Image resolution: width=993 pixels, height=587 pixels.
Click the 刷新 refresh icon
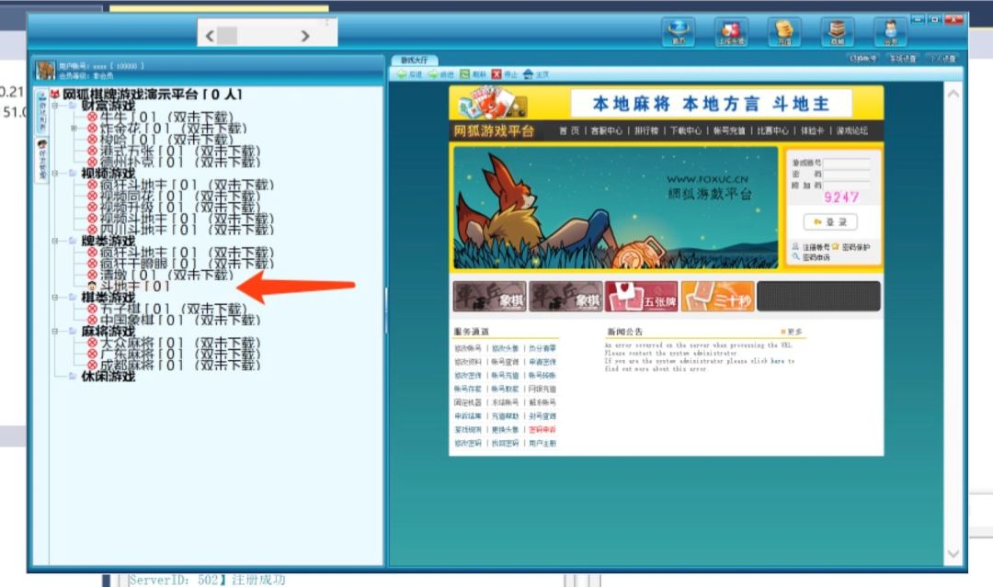point(465,74)
